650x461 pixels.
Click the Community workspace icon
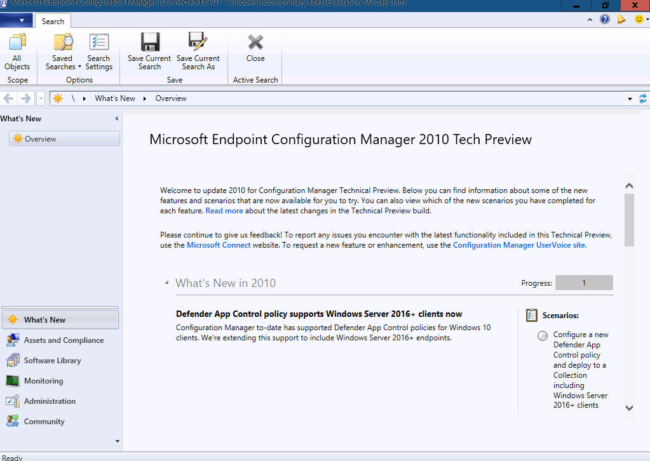13,421
